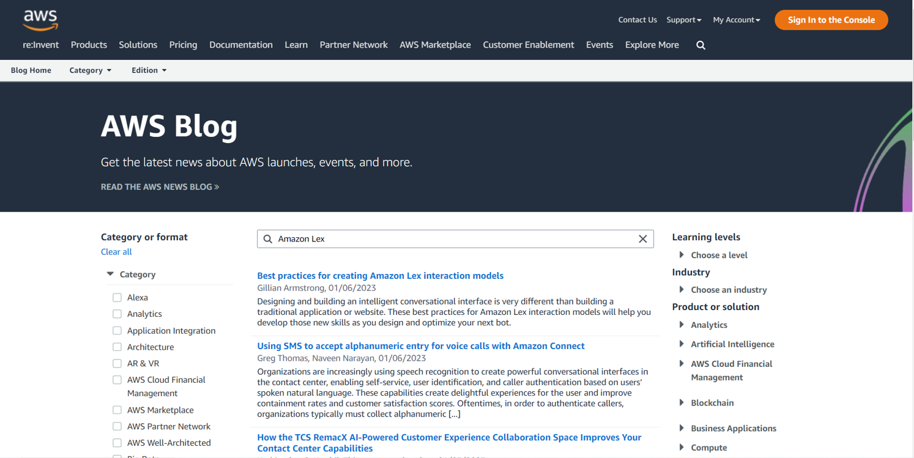Clear the Amazon Lex search text
Screen dimensions: 914x458
642,239
